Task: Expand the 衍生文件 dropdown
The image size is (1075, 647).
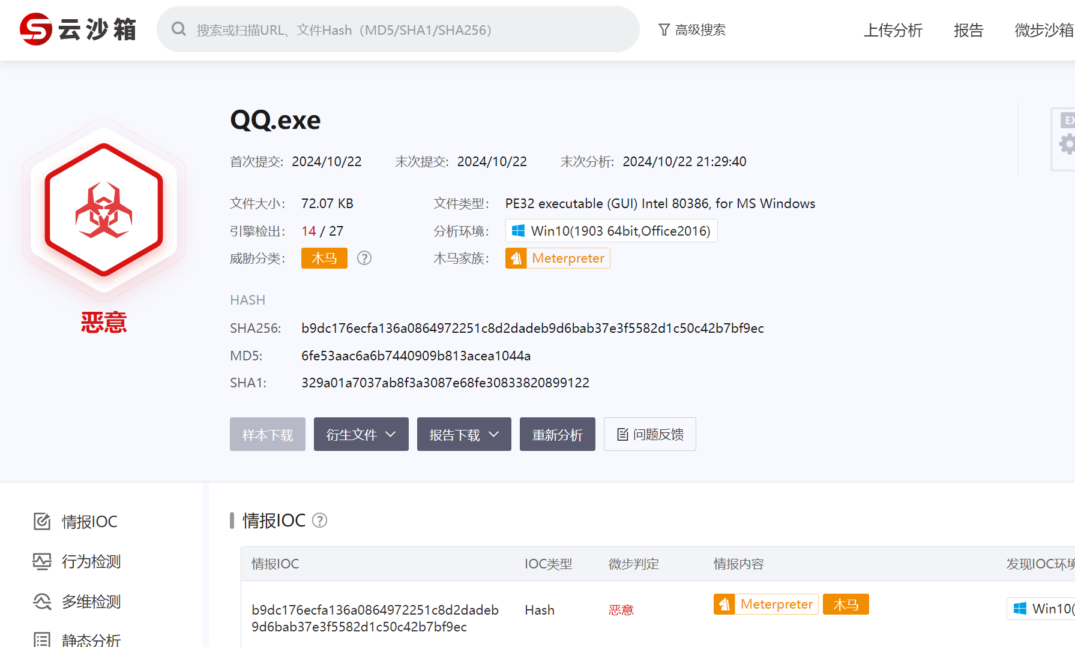Action: coord(361,435)
